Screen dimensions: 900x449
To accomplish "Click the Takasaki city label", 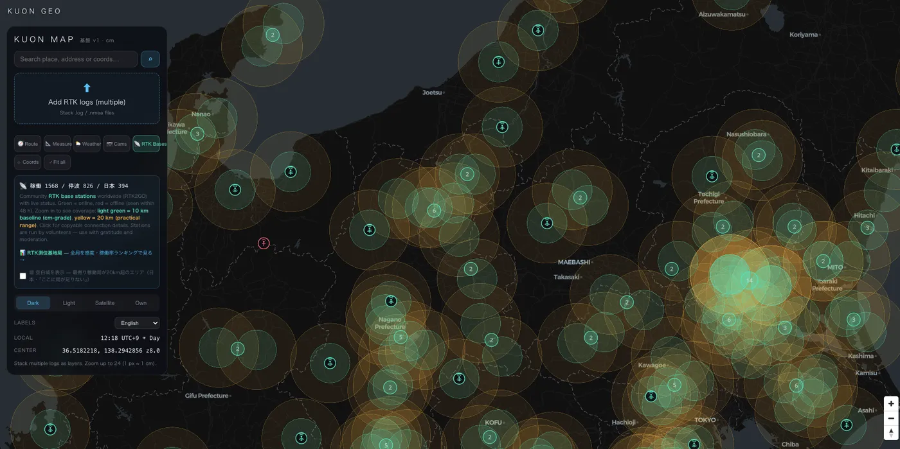I will pos(566,277).
